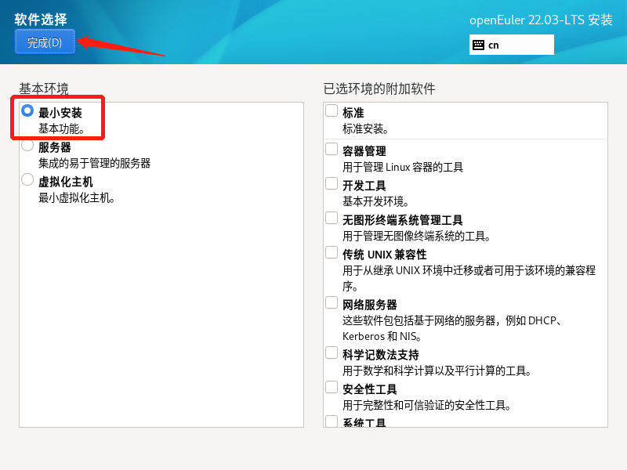The image size is (627, 470).
Task: Click description 最小虚拟化主机。
Action: tap(77, 198)
